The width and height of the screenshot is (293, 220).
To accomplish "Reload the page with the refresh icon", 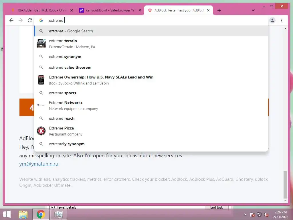I will pyautogui.click(x=30, y=20).
